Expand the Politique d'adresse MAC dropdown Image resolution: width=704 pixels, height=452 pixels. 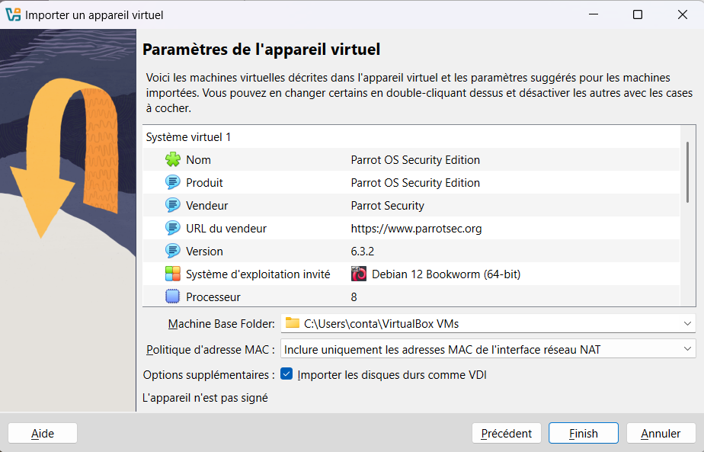click(488, 349)
